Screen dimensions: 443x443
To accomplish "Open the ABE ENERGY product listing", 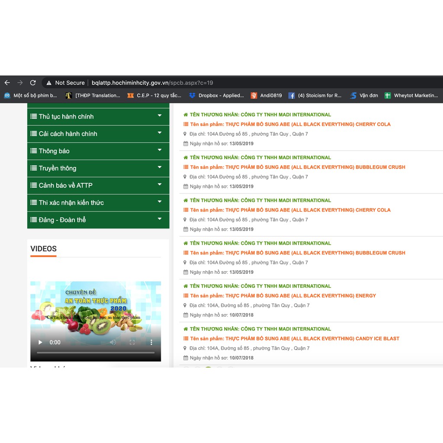I will pyautogui.click(x=283, y=296).
